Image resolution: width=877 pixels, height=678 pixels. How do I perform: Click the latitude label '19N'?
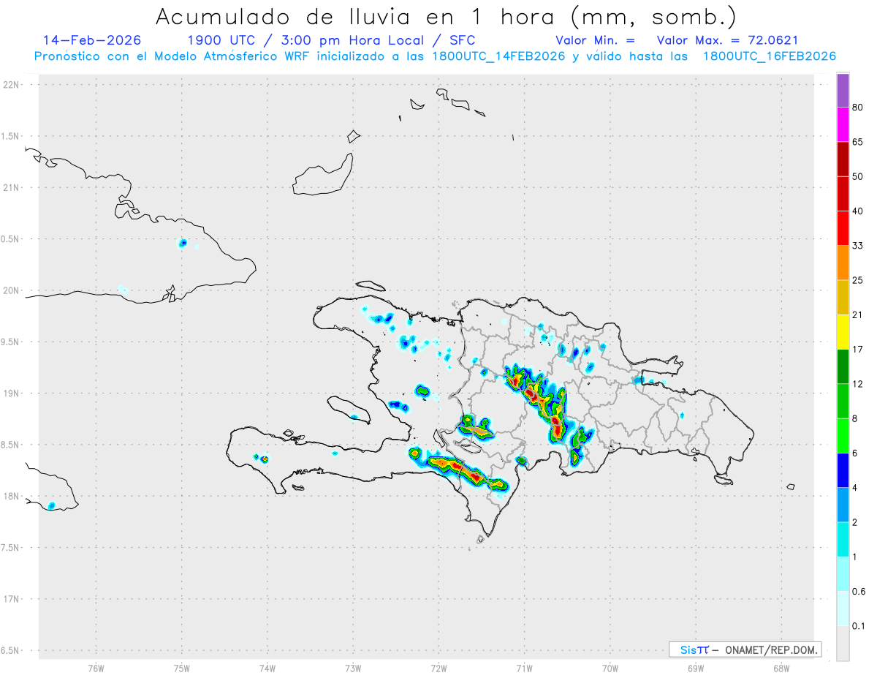[x=12, y=393]
